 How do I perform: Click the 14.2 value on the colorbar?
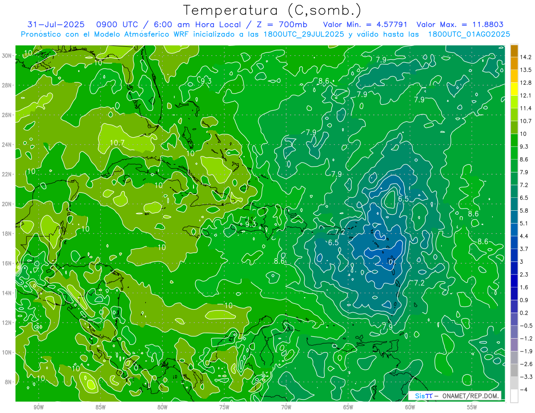coord(526,57)
